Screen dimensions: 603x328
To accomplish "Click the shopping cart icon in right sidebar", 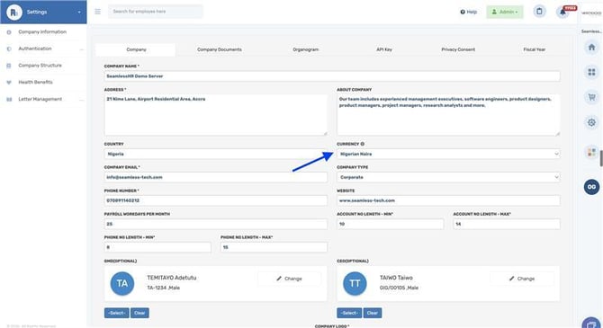I will click(591, 97).
